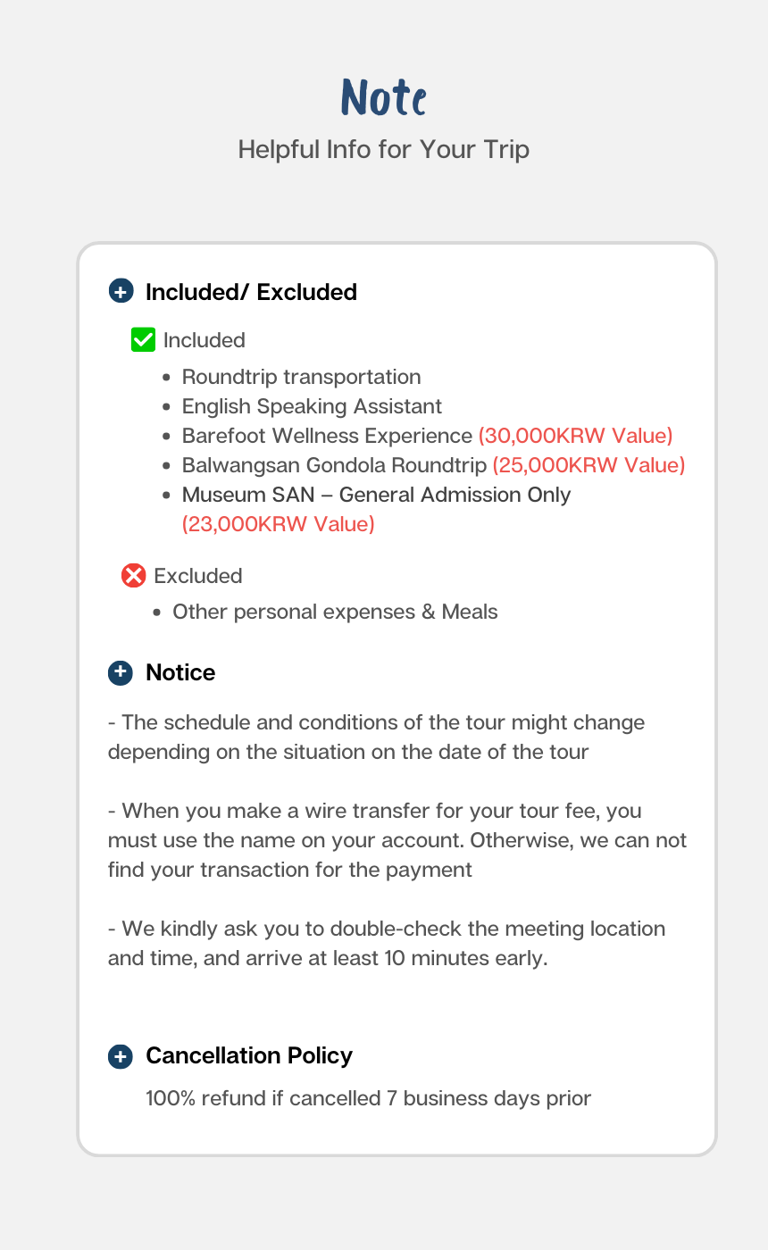Select Museum SAN General Admission item
The image size is (768, 1250).
376,495
